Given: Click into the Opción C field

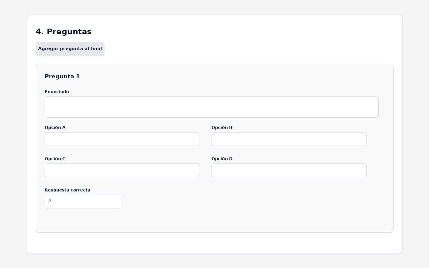Looking at the screenshot, I should 122,170.
